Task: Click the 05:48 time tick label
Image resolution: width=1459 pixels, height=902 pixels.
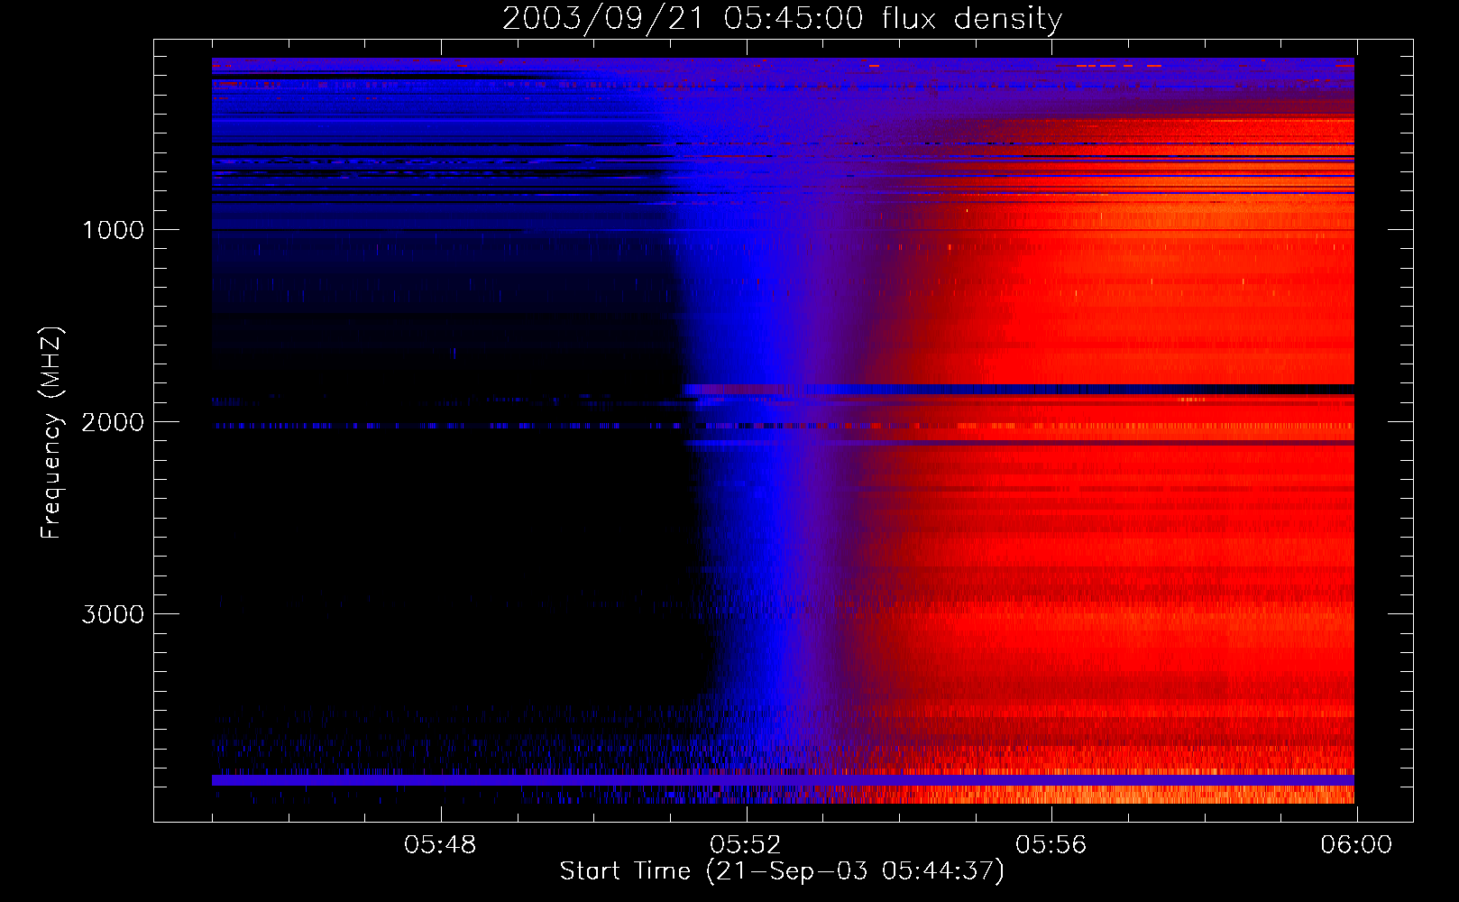Action: pyautogui.click(x=440, y=845)
